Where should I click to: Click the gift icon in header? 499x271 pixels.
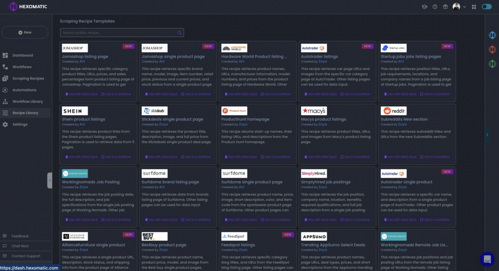tap(445, 7)
